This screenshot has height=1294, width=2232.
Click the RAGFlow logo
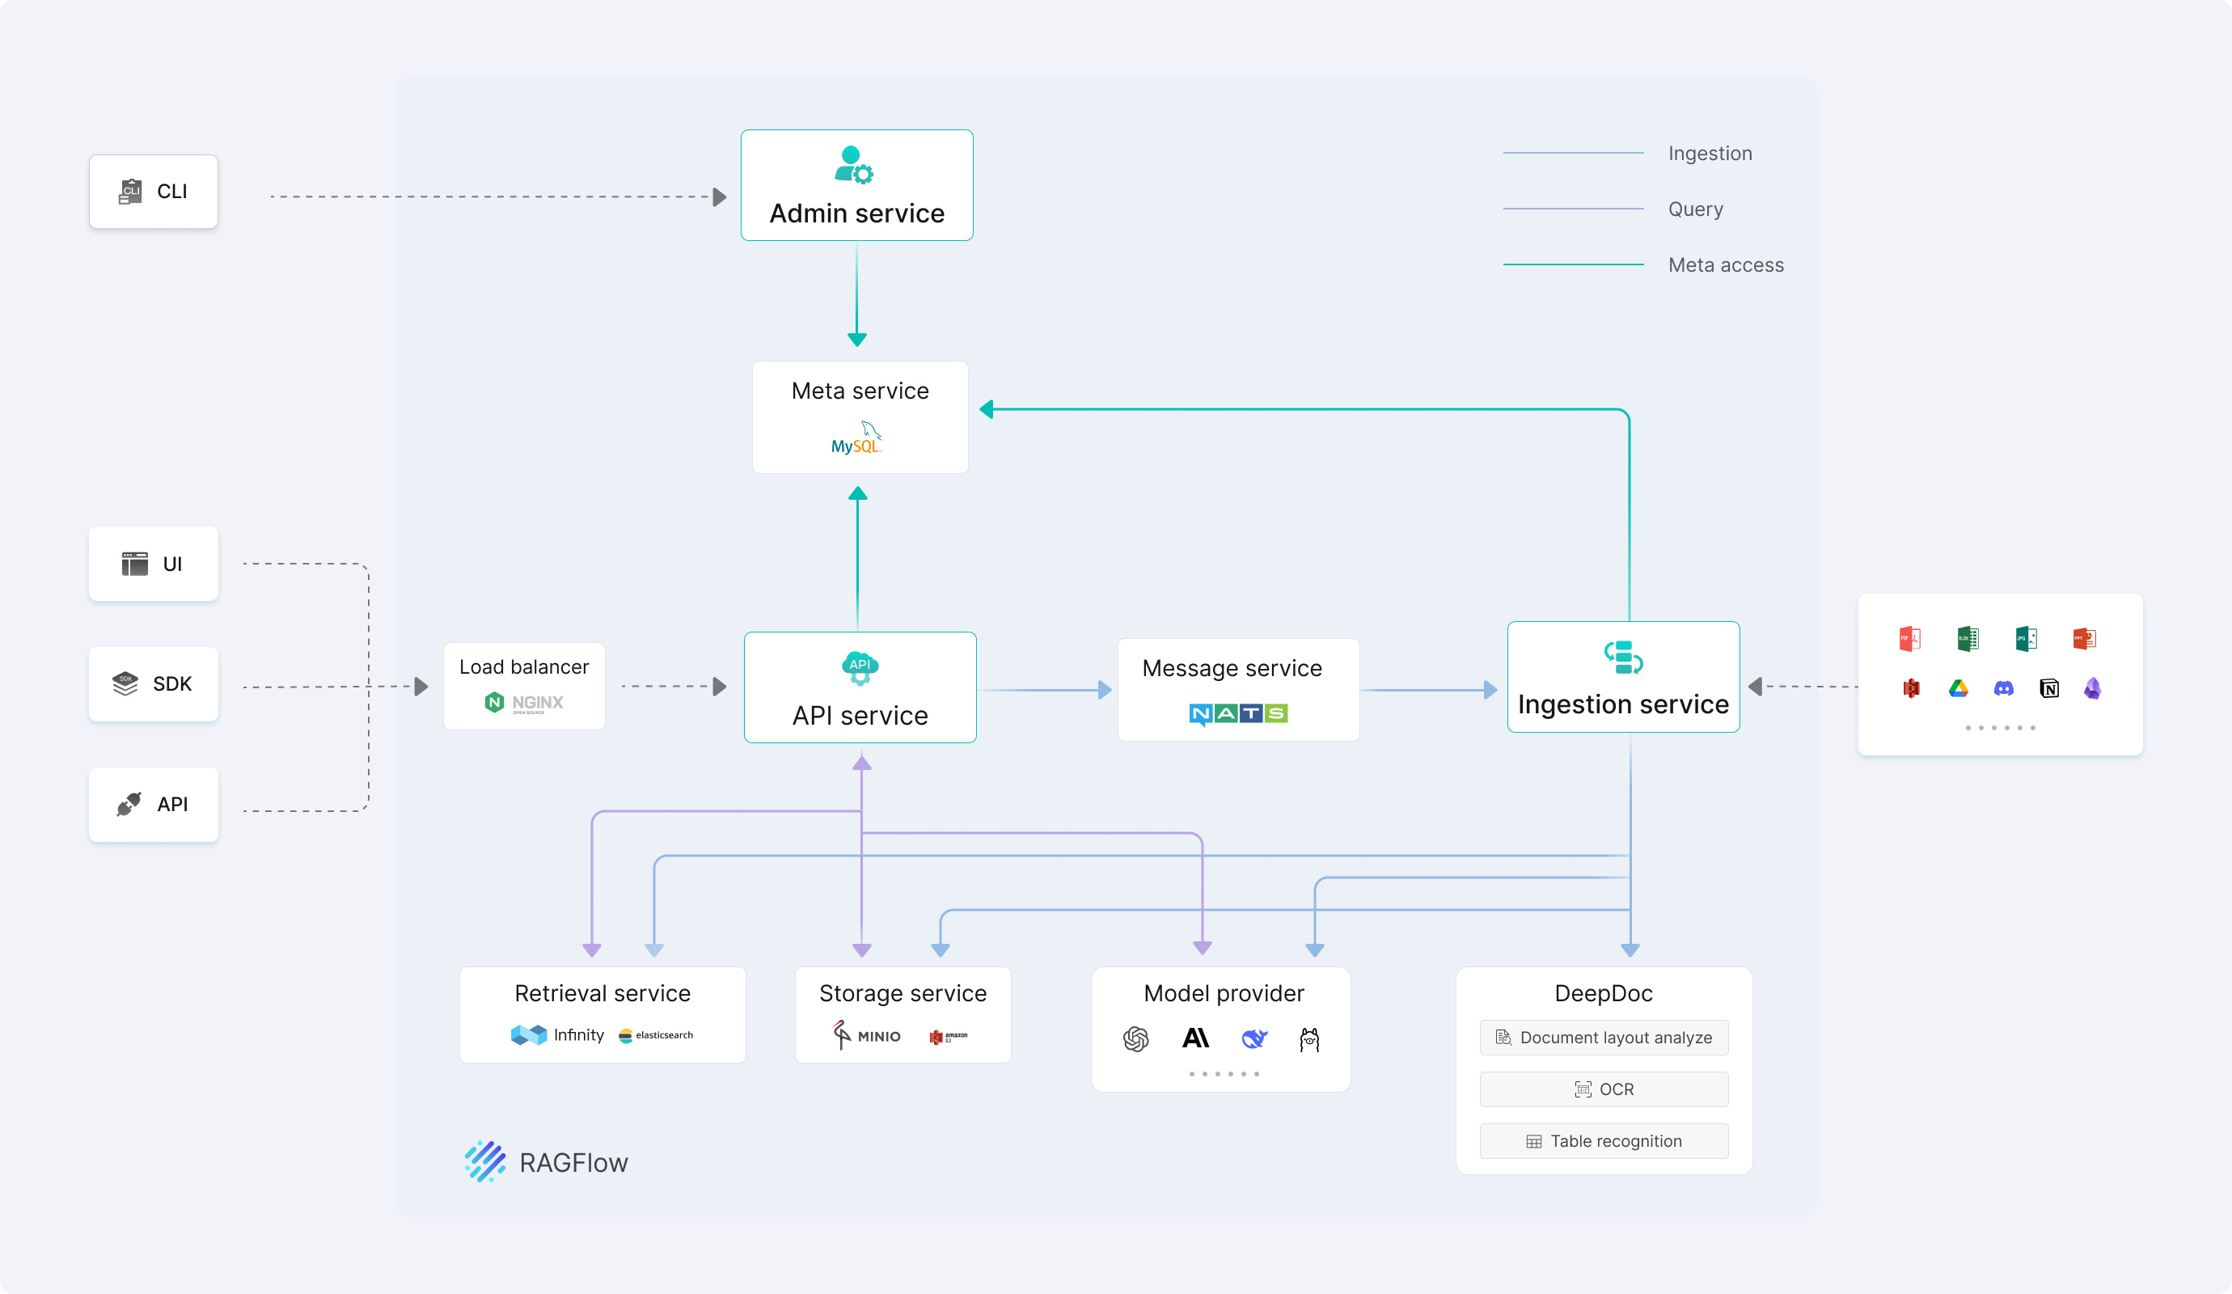546,1162
